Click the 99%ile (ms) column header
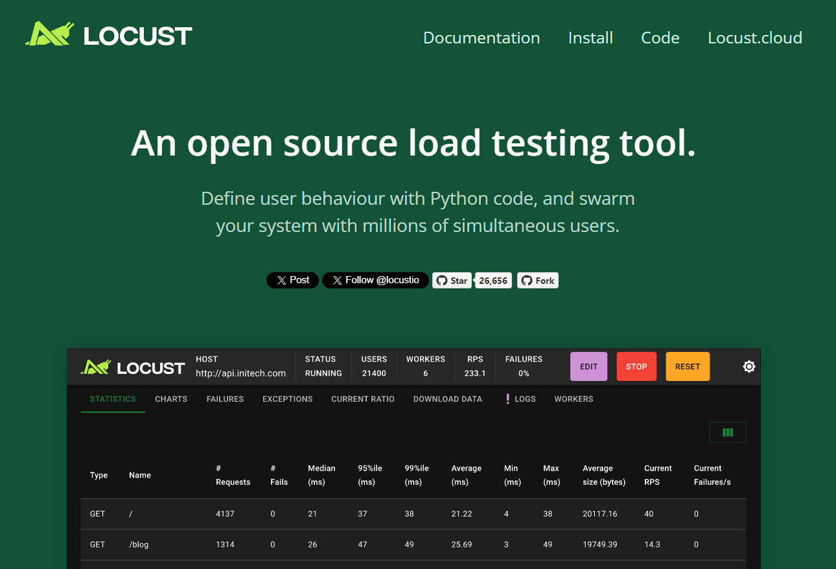Viewport: 836px width, 569px height. click(417, 475)
